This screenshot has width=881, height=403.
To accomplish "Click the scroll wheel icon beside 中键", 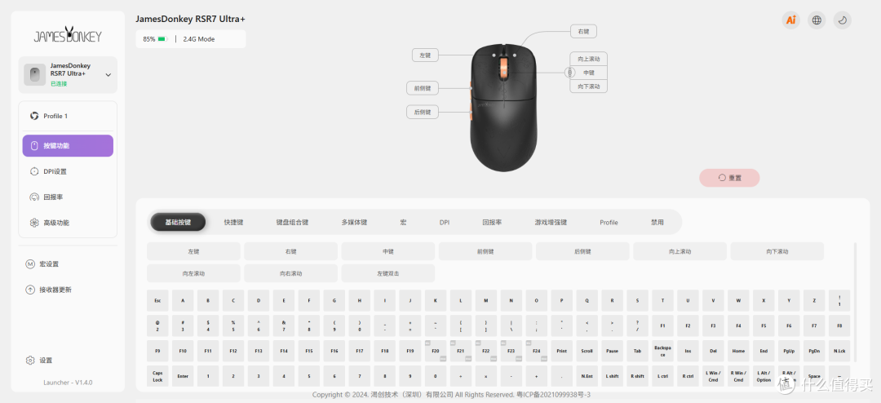I will [x=569, y=73].
